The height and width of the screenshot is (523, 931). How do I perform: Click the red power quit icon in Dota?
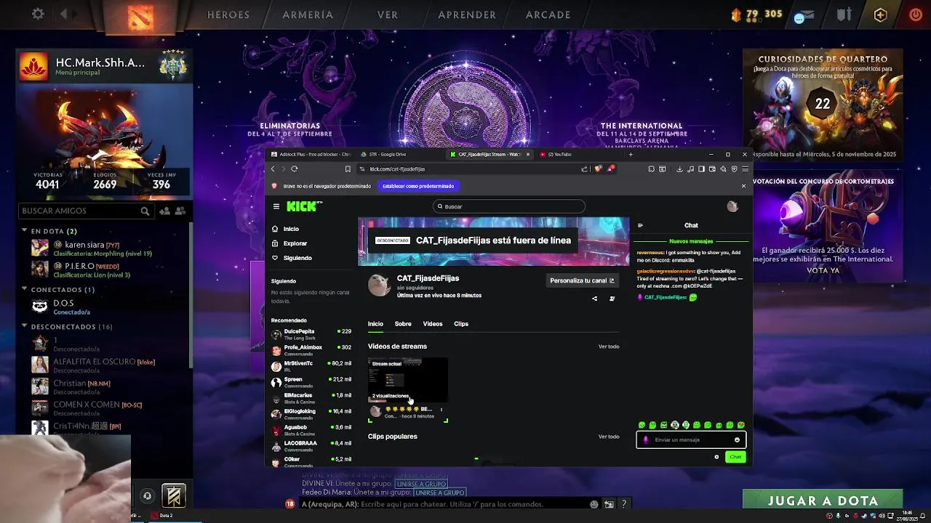pyautogui.click(x=916, y=15)
